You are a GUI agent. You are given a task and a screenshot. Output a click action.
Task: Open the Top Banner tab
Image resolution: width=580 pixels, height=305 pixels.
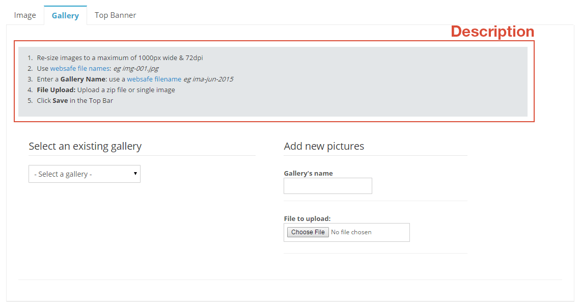click(116, 15)
